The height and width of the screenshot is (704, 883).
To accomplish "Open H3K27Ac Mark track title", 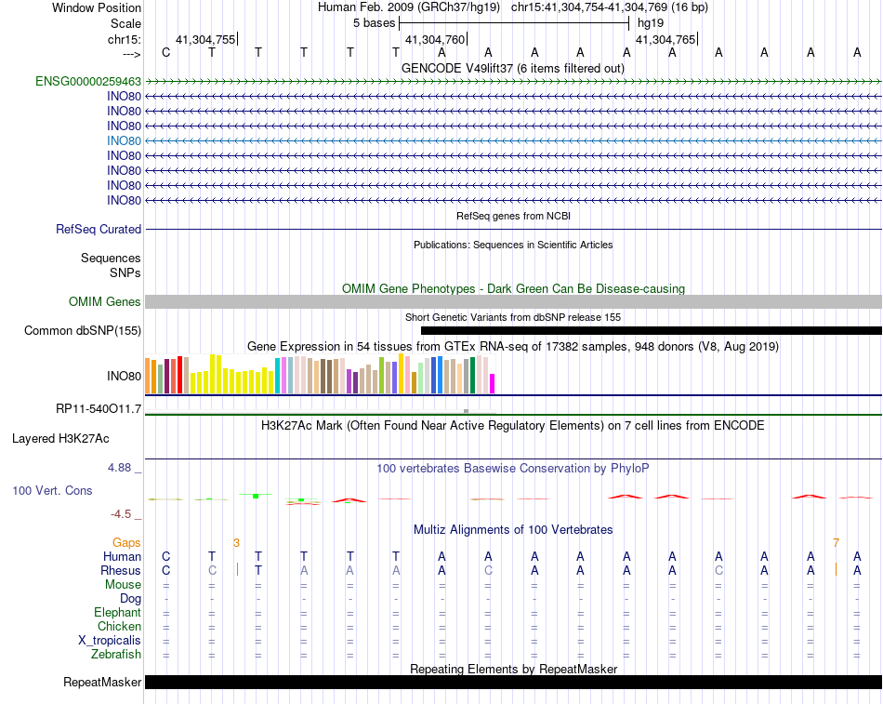I will [x=513, y=426].
